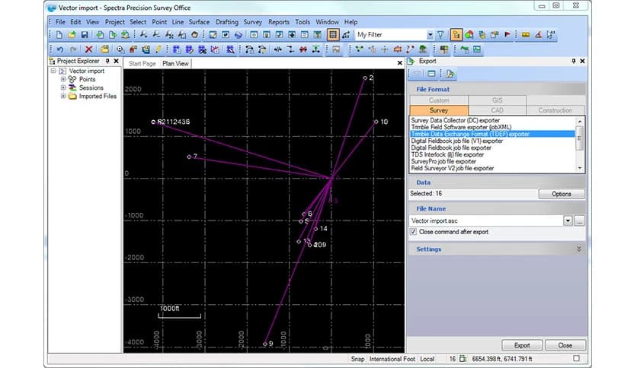
Task: Select SurveyPro job file exporter
Action: (492, 161)
